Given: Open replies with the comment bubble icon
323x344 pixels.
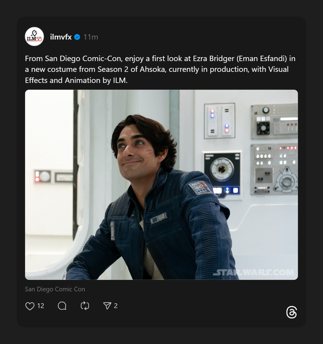Looking at the screenshot, I should (x=62, y=306).
